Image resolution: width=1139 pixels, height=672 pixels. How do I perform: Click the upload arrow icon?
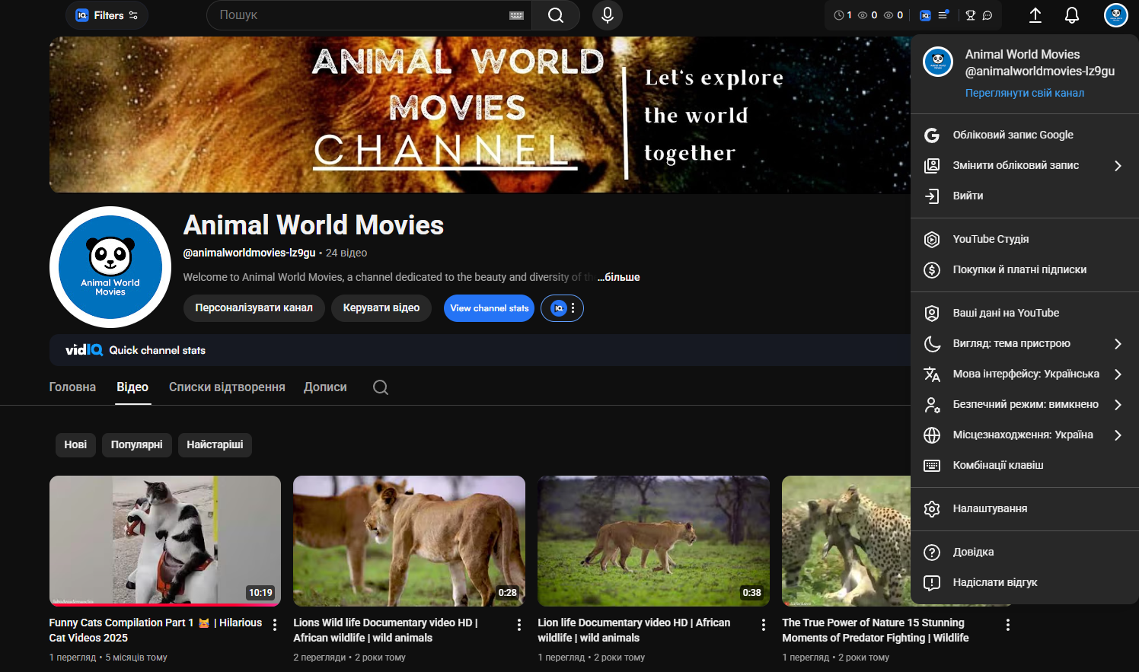[1035, 15]
